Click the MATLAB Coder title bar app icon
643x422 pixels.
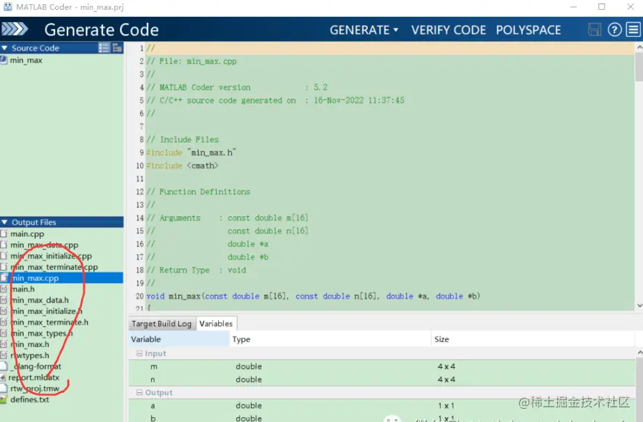[x=8, y=6]
